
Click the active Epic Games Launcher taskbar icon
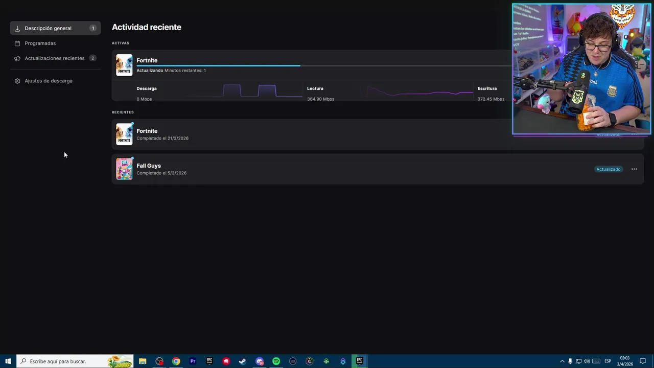(360, 361)
